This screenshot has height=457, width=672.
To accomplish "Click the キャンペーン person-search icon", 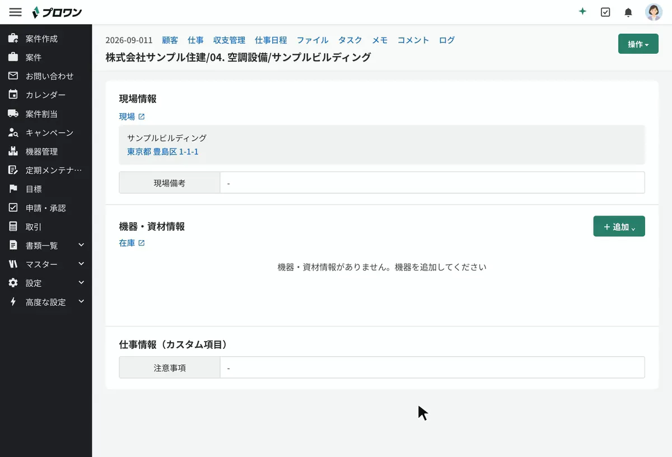I will click(x=13, y=133).
